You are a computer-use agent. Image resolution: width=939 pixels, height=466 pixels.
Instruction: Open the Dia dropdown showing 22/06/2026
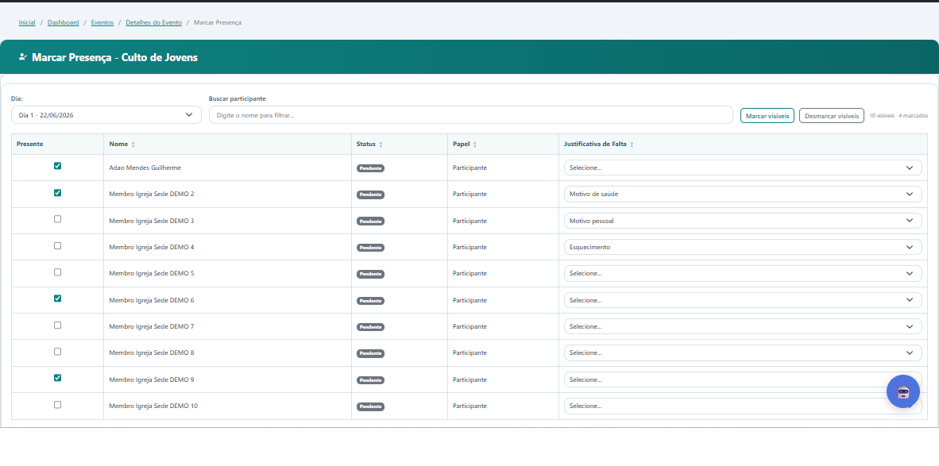tap(106, 115)
